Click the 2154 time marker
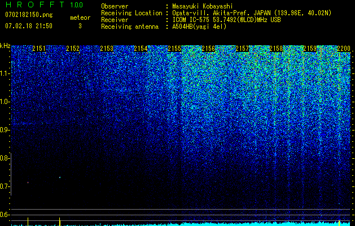355x226 pixels. (141, 49)
